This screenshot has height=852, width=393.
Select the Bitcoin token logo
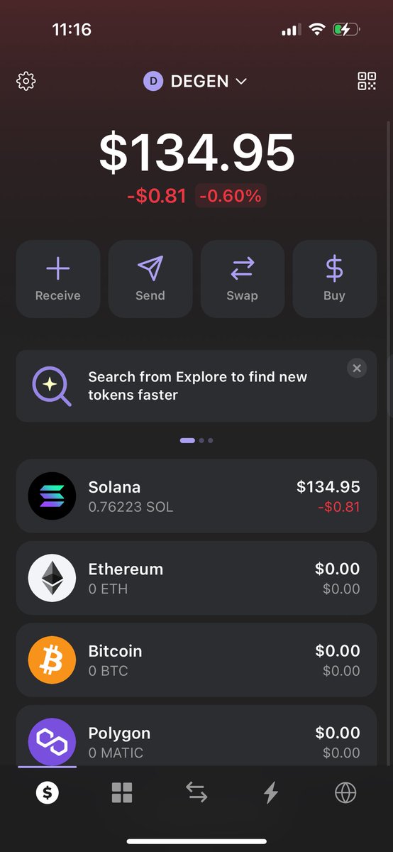tap(52, 660)
